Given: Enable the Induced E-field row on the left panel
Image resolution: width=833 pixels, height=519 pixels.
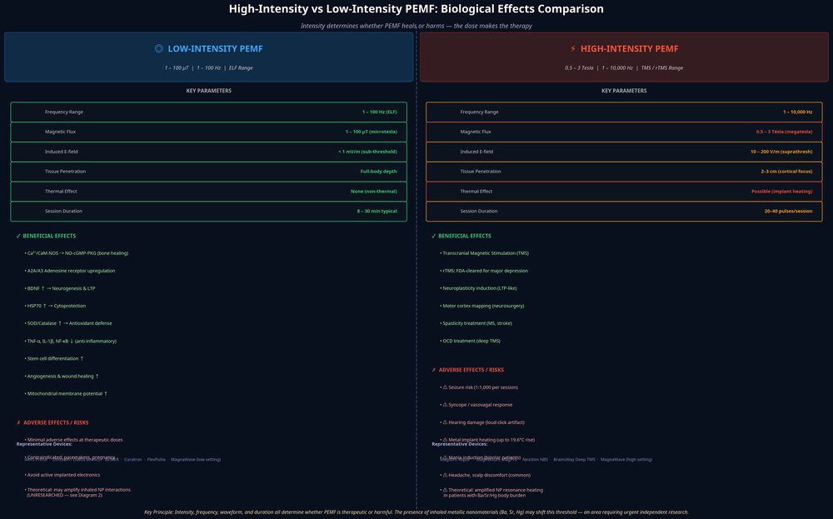Looking at the screenshot, I should pos(208,151).
